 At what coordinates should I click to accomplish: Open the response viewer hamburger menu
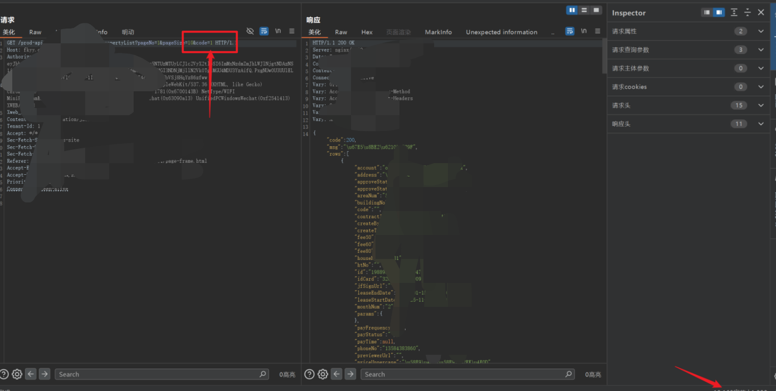(597, 31)
